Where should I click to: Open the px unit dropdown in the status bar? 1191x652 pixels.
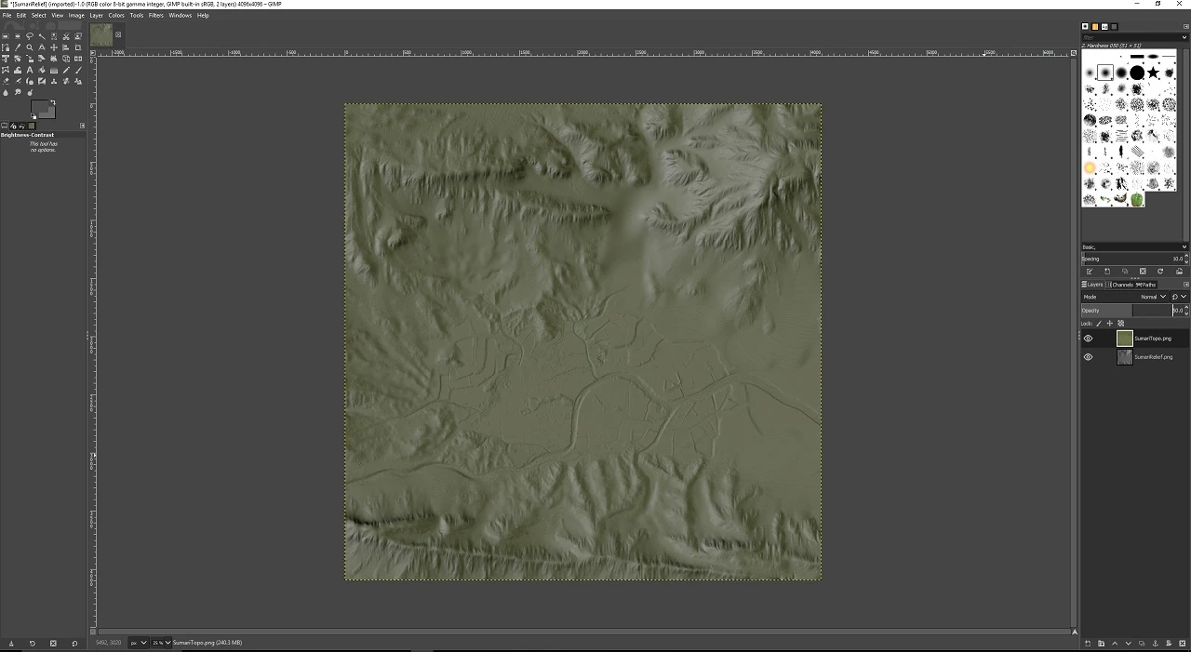pyautogui.click(x=139, y=643)
